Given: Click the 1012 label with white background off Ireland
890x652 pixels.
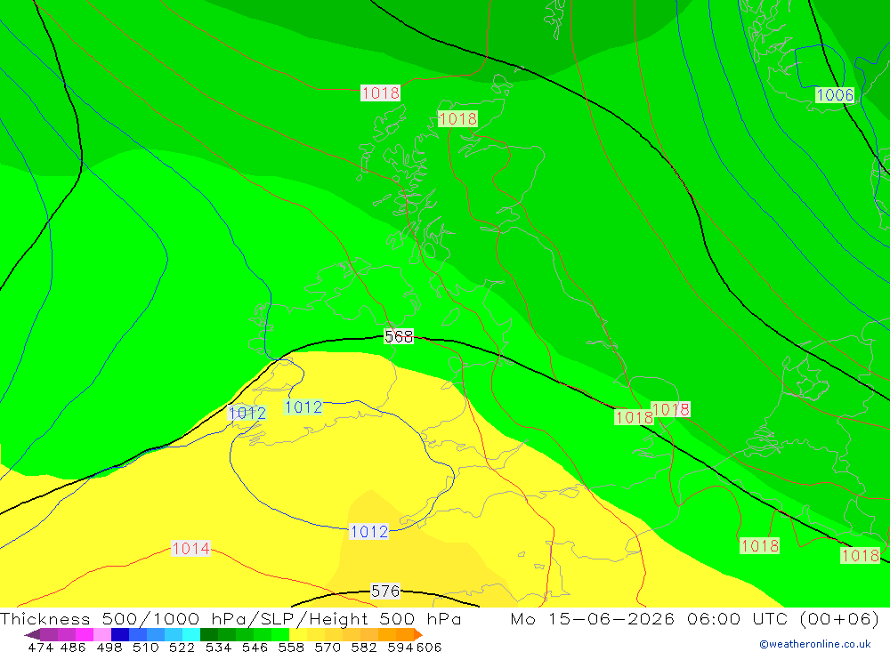Looking at the screenshot, I should click(x=247, y=413).
